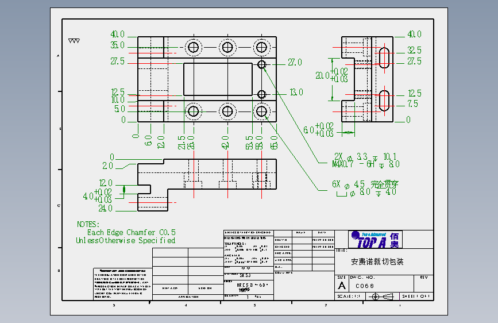Click the NOTES: heading
The height and width of the screenshot is (323, 498).
click(x=88, y=224)
